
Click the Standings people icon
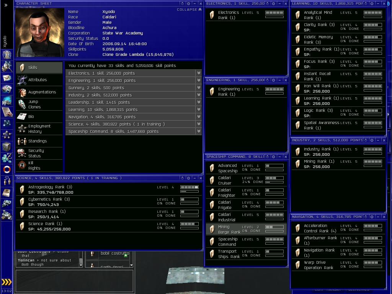(22, 141)
